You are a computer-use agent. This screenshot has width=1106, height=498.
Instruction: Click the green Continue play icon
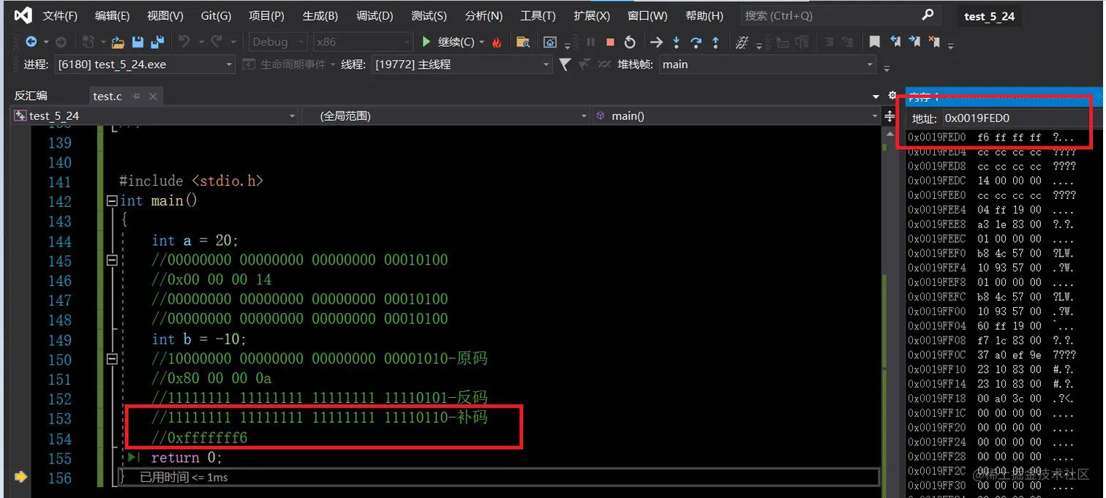[427, 42]
